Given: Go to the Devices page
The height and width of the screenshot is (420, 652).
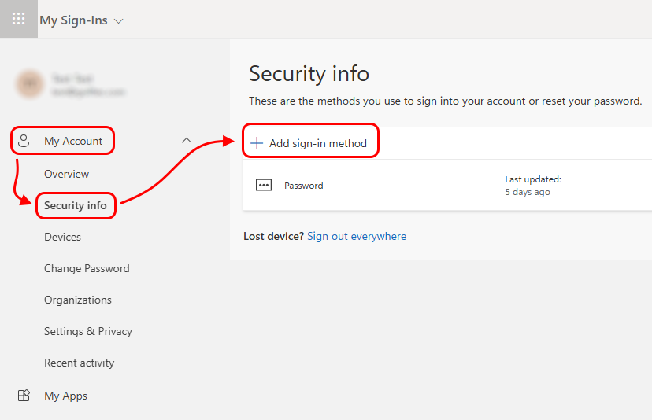Looking at the screenshot, I should [x=62, y=237].
